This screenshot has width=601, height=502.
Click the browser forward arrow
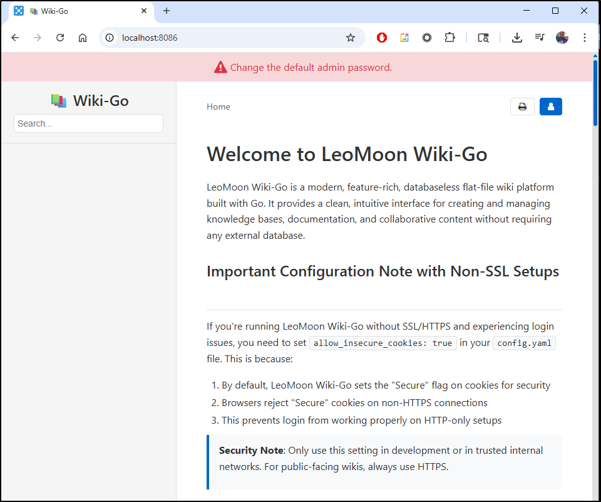37,38
